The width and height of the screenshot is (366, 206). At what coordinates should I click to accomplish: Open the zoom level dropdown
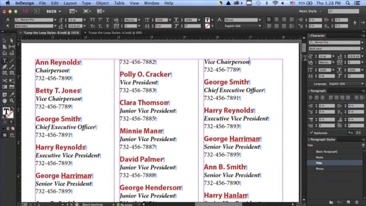pyautogui.click(x=53, y=11)
